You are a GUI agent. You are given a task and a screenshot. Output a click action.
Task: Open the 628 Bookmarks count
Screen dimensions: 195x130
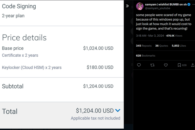pyautogui.click(x=146, y=56)
